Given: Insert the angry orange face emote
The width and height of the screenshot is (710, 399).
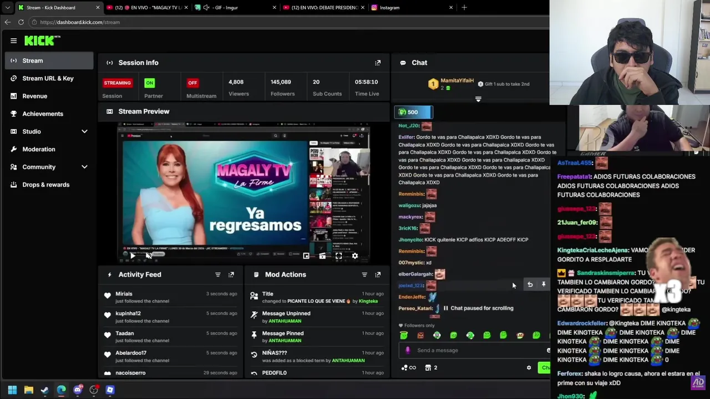Looking at the screenshot, I should pyautogui.click(x=420, y=335).
